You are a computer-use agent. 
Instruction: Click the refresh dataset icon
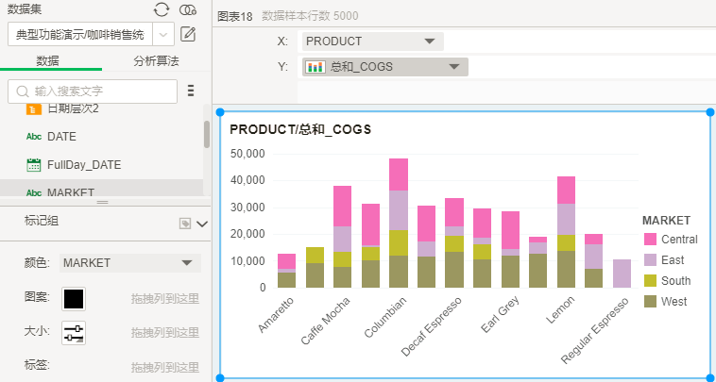point(162,9)
